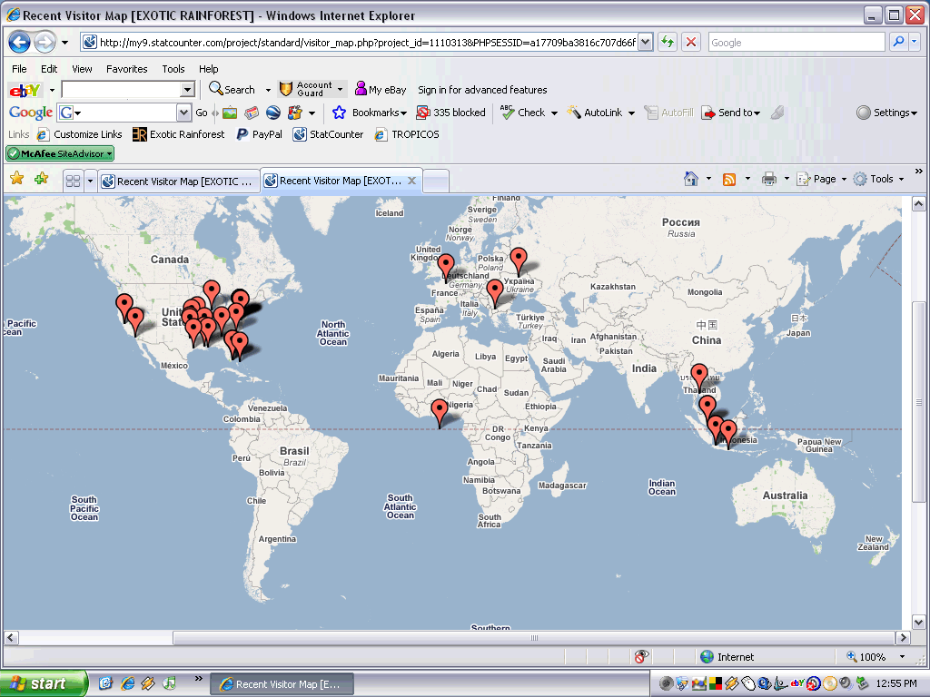Switch to the first Recent Visitor Map tab
The image size is (930, 697).
(x=179, y=181)
